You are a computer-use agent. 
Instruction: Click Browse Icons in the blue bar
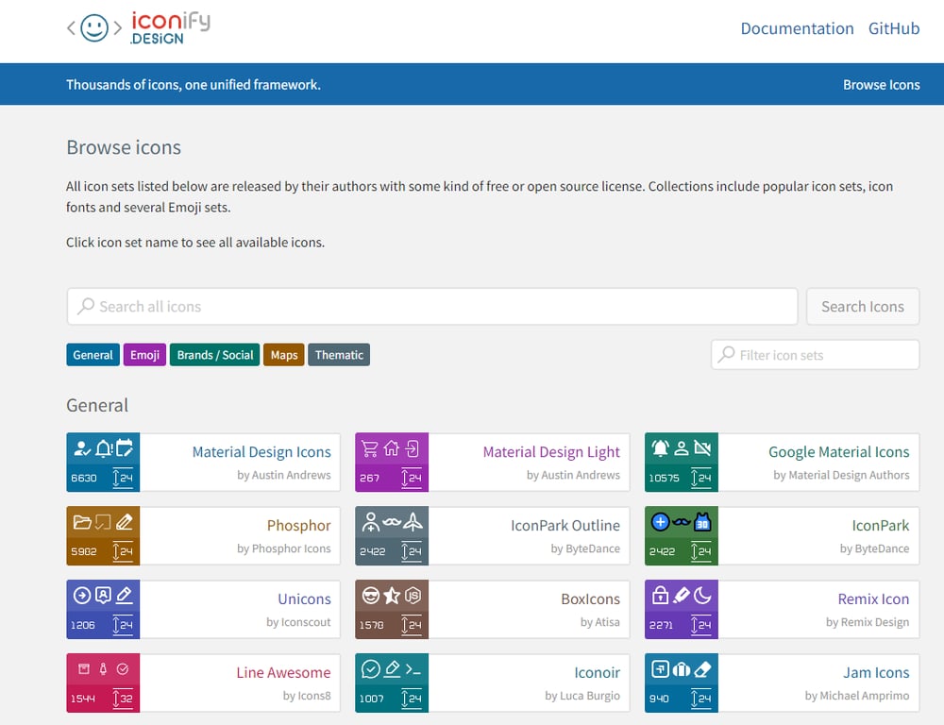(x=881, y=84)
